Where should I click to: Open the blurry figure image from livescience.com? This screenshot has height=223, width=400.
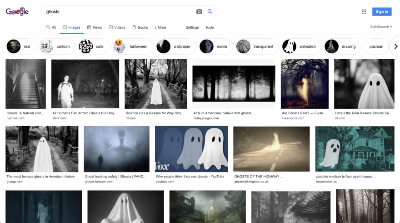305,84
